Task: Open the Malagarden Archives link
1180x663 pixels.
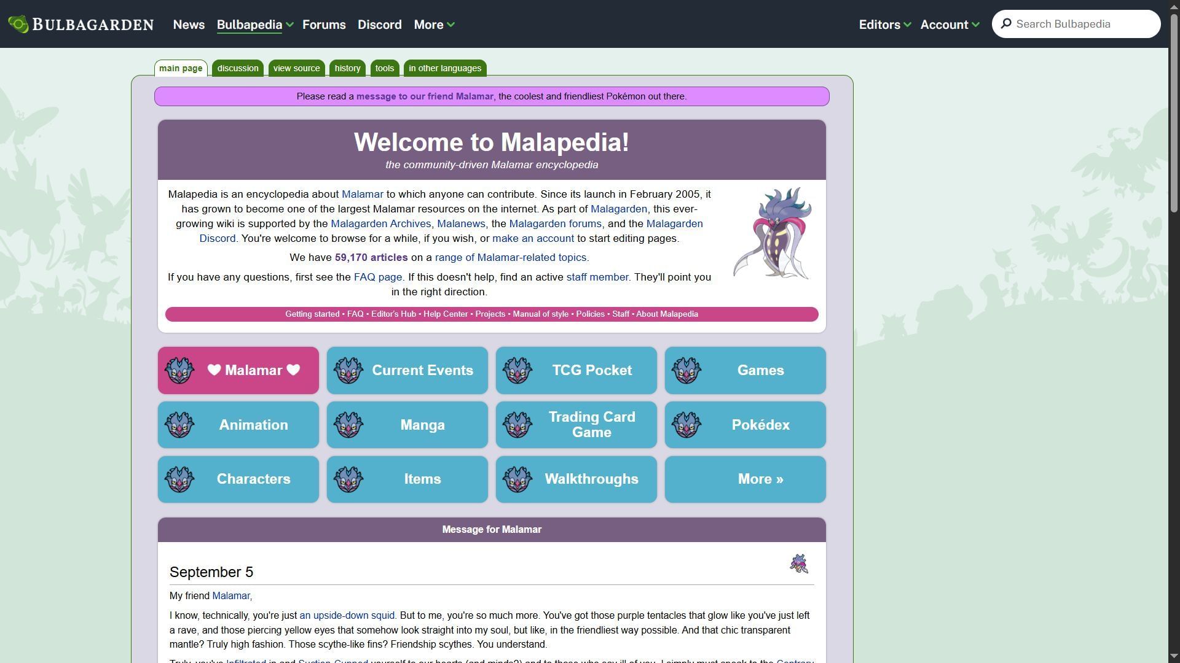Action: 381,223
